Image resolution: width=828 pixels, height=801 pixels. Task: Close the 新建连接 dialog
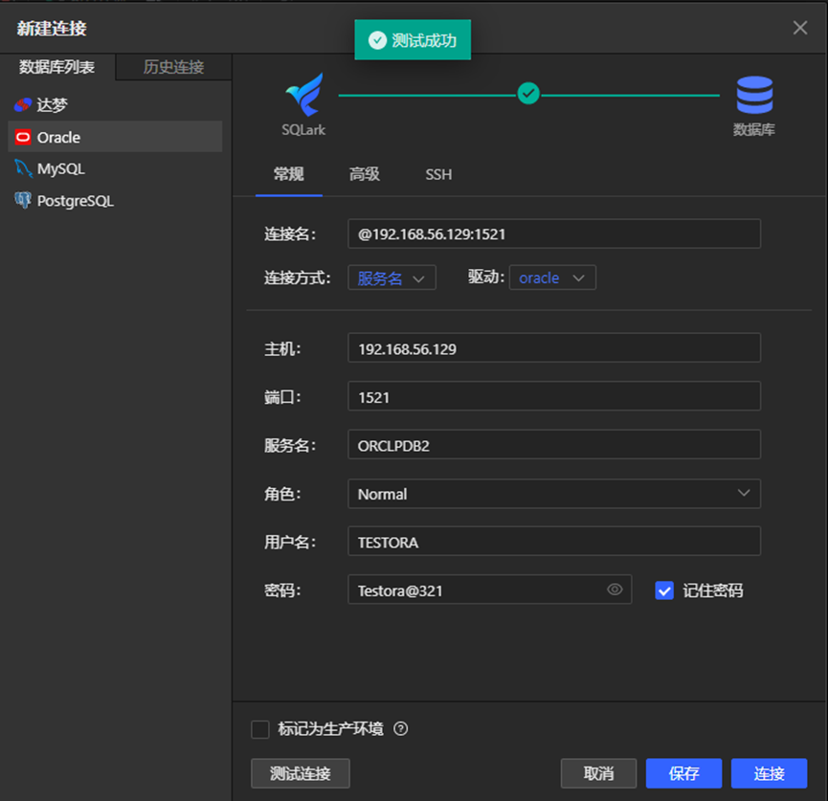click(x=800, y=28)
